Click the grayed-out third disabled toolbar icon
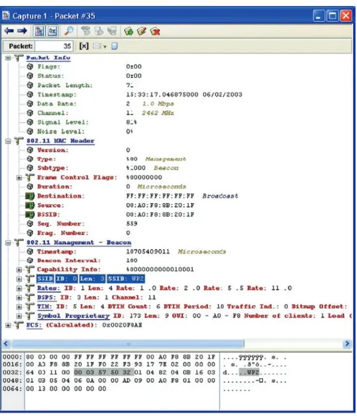 (112, 31)
